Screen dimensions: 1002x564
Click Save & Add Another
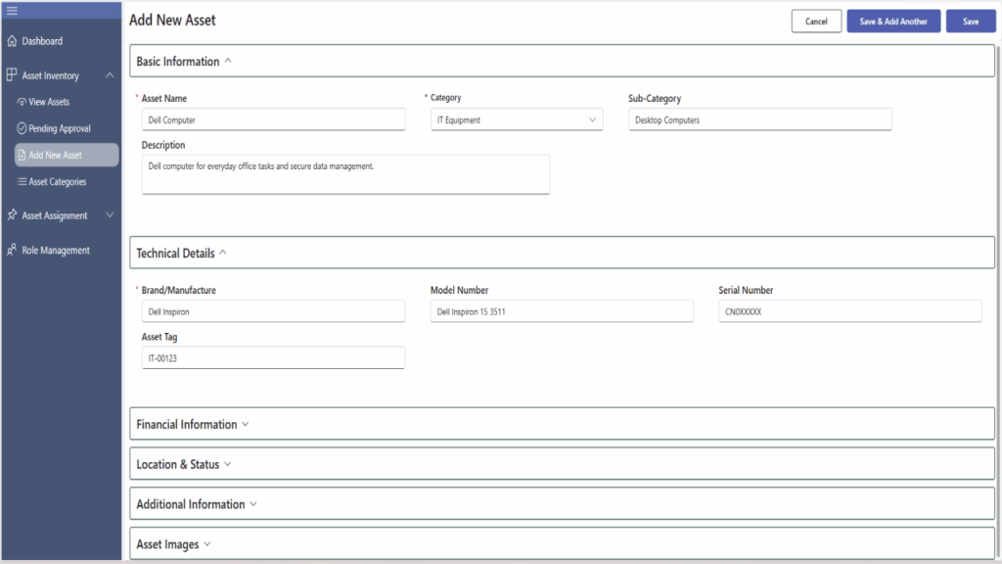tap(892, 21)
